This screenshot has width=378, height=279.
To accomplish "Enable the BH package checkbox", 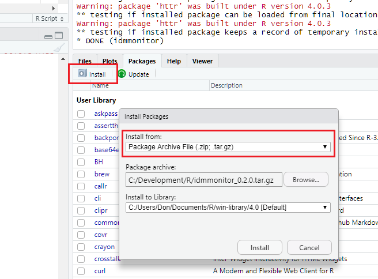I will coord(81,162).
